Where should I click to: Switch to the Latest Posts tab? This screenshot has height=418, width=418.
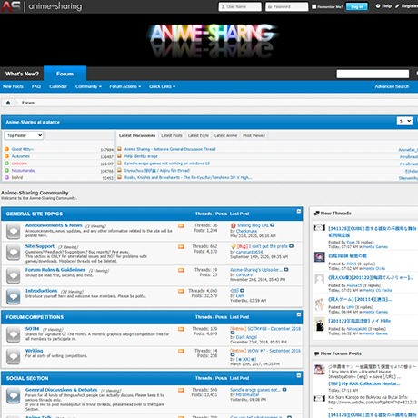(x=172, y=135)
